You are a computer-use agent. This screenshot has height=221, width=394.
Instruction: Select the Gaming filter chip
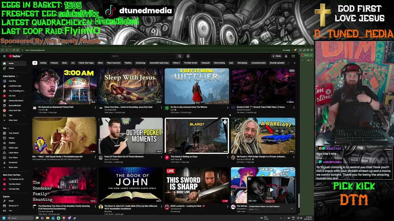(43, 63)
